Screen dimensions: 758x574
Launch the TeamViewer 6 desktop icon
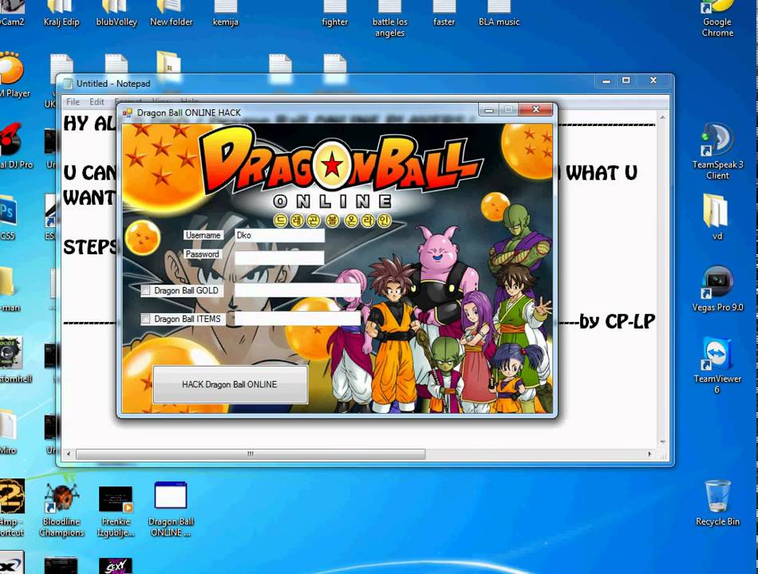pyautogui.click(x=717, y=365)
